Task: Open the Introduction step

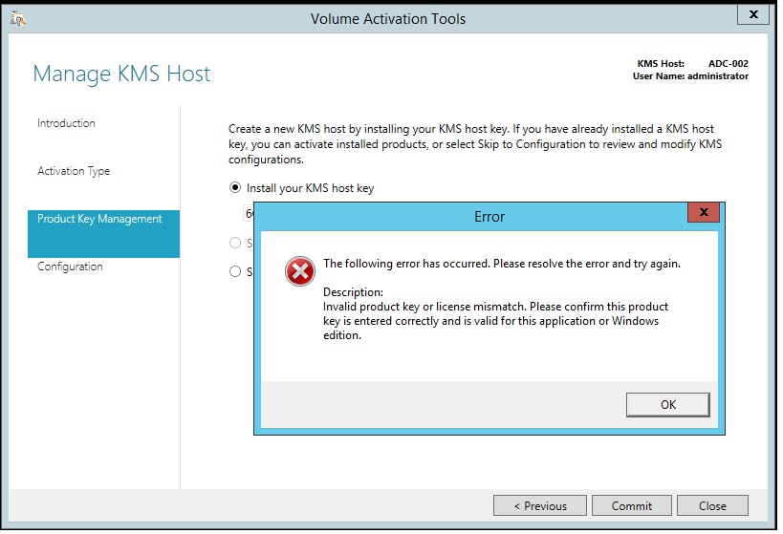Action: click(66, 123)
